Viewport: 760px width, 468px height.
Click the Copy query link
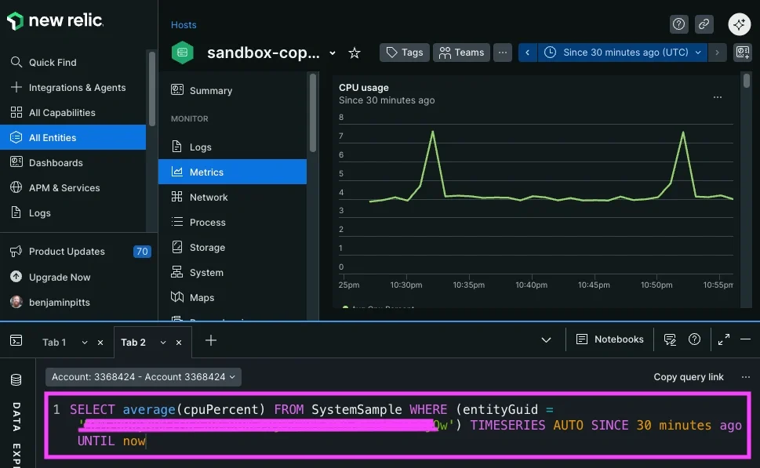[x=688, y=377]
